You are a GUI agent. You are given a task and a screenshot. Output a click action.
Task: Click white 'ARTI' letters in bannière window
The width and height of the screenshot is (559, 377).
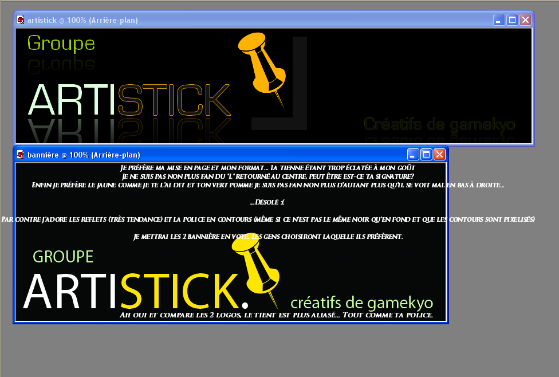pyautogui.click(x=70, y=291)
